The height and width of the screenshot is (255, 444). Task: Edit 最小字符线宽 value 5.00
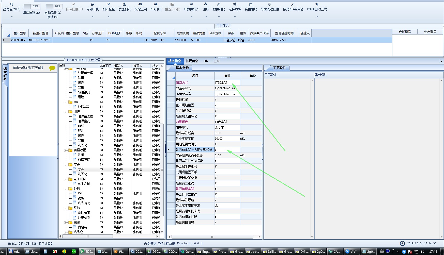227,133
